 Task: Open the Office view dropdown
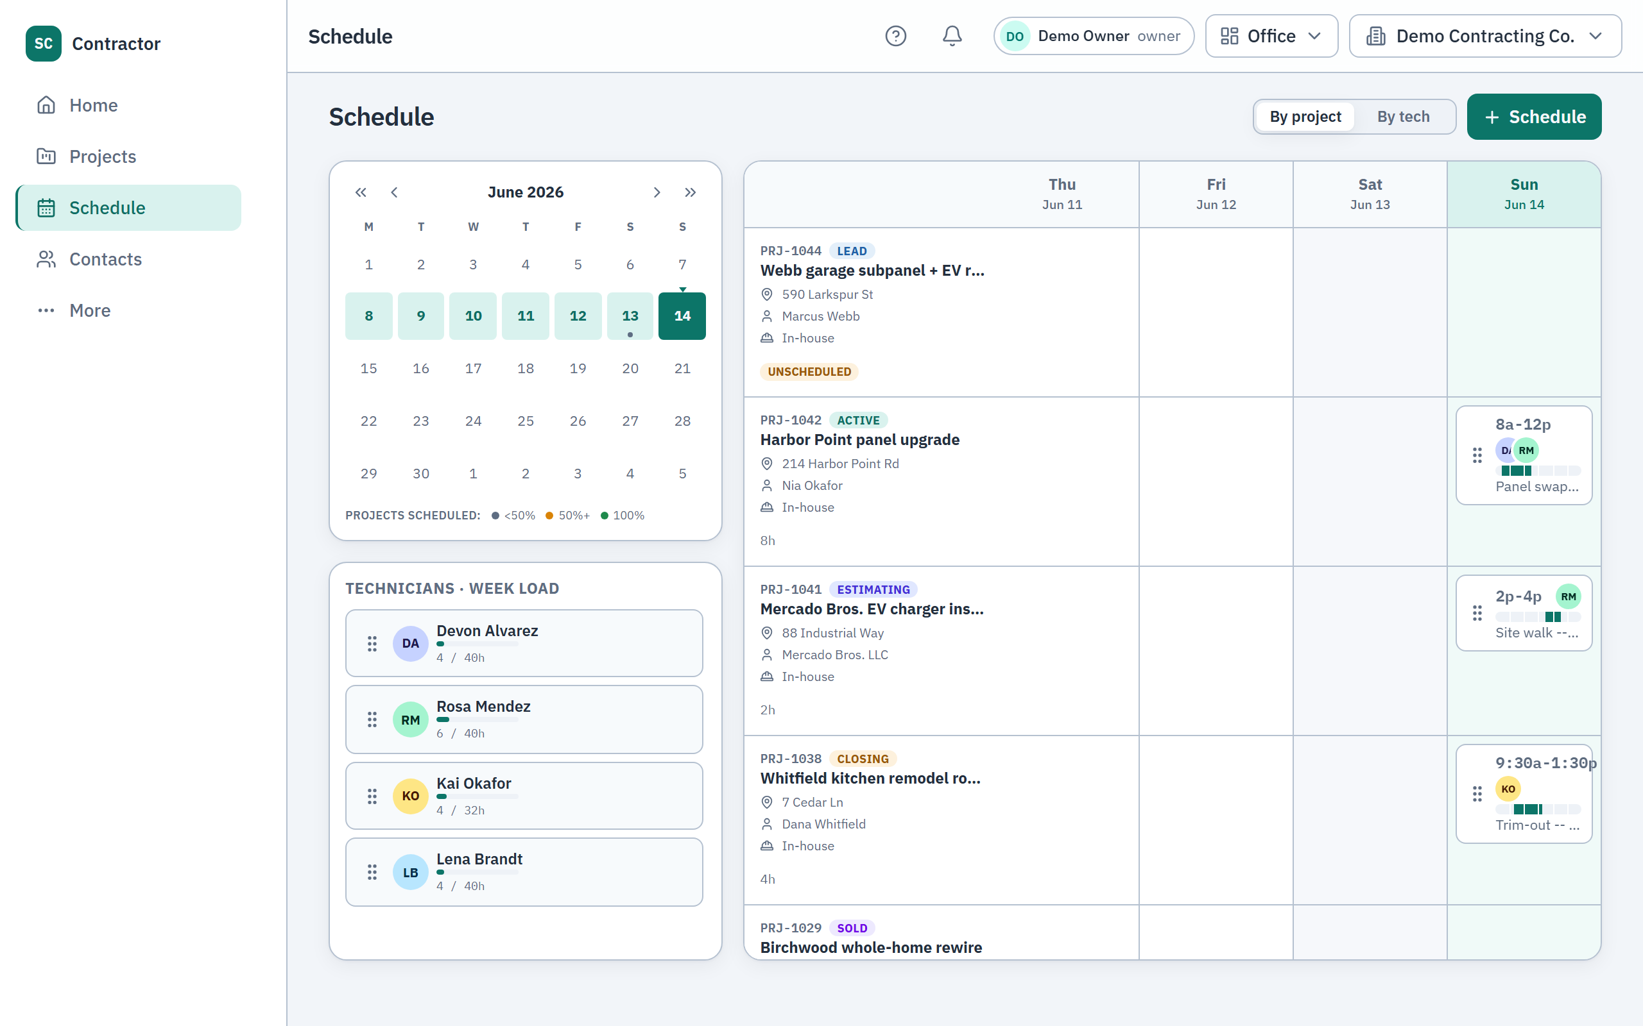1271,36
